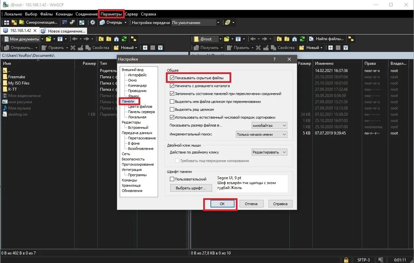Refresh the right remote panel
This screenshot has width=414, height=263.
(x=302, y=39)
